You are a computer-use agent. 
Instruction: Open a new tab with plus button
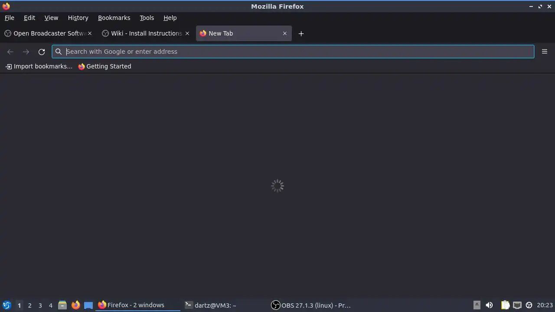(301, 33)
